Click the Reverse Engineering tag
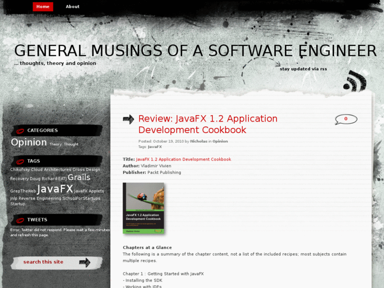The height and width of the screenshot is (288, 384). coord(40,198)
